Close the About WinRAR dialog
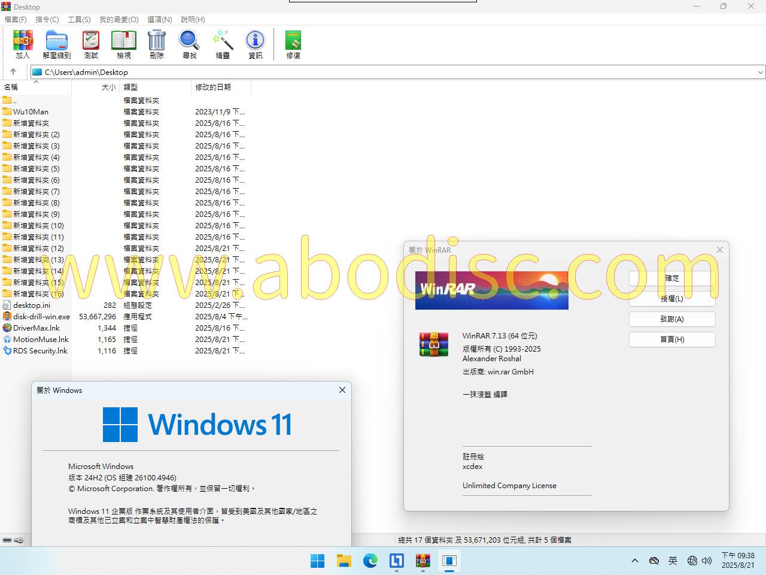 [720, 250]
